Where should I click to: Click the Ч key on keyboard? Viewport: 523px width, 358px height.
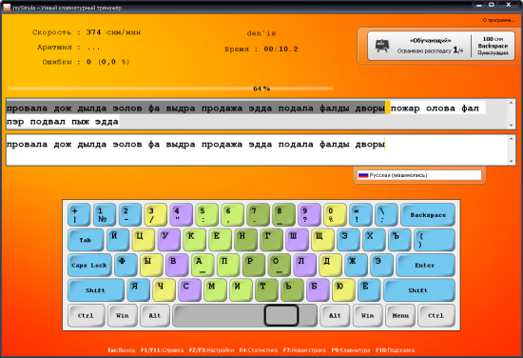(165, 290)
